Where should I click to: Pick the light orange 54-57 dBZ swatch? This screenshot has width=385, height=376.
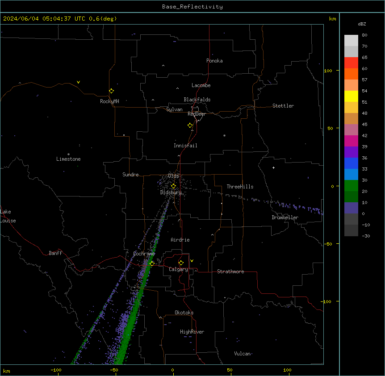[x=351, y=85]
